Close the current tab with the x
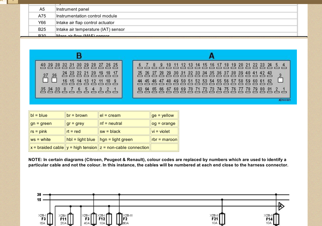 click(2, 1)
